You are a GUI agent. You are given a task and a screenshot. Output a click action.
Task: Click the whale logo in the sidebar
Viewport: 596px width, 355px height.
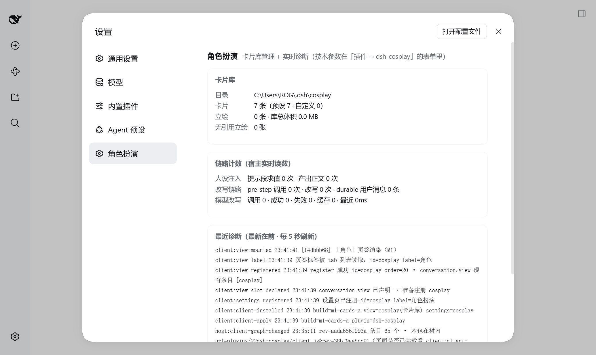point(15,19)
